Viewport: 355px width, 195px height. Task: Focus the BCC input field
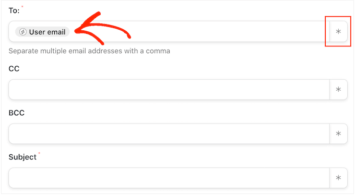pyautogui.click(x=169, y=133)
